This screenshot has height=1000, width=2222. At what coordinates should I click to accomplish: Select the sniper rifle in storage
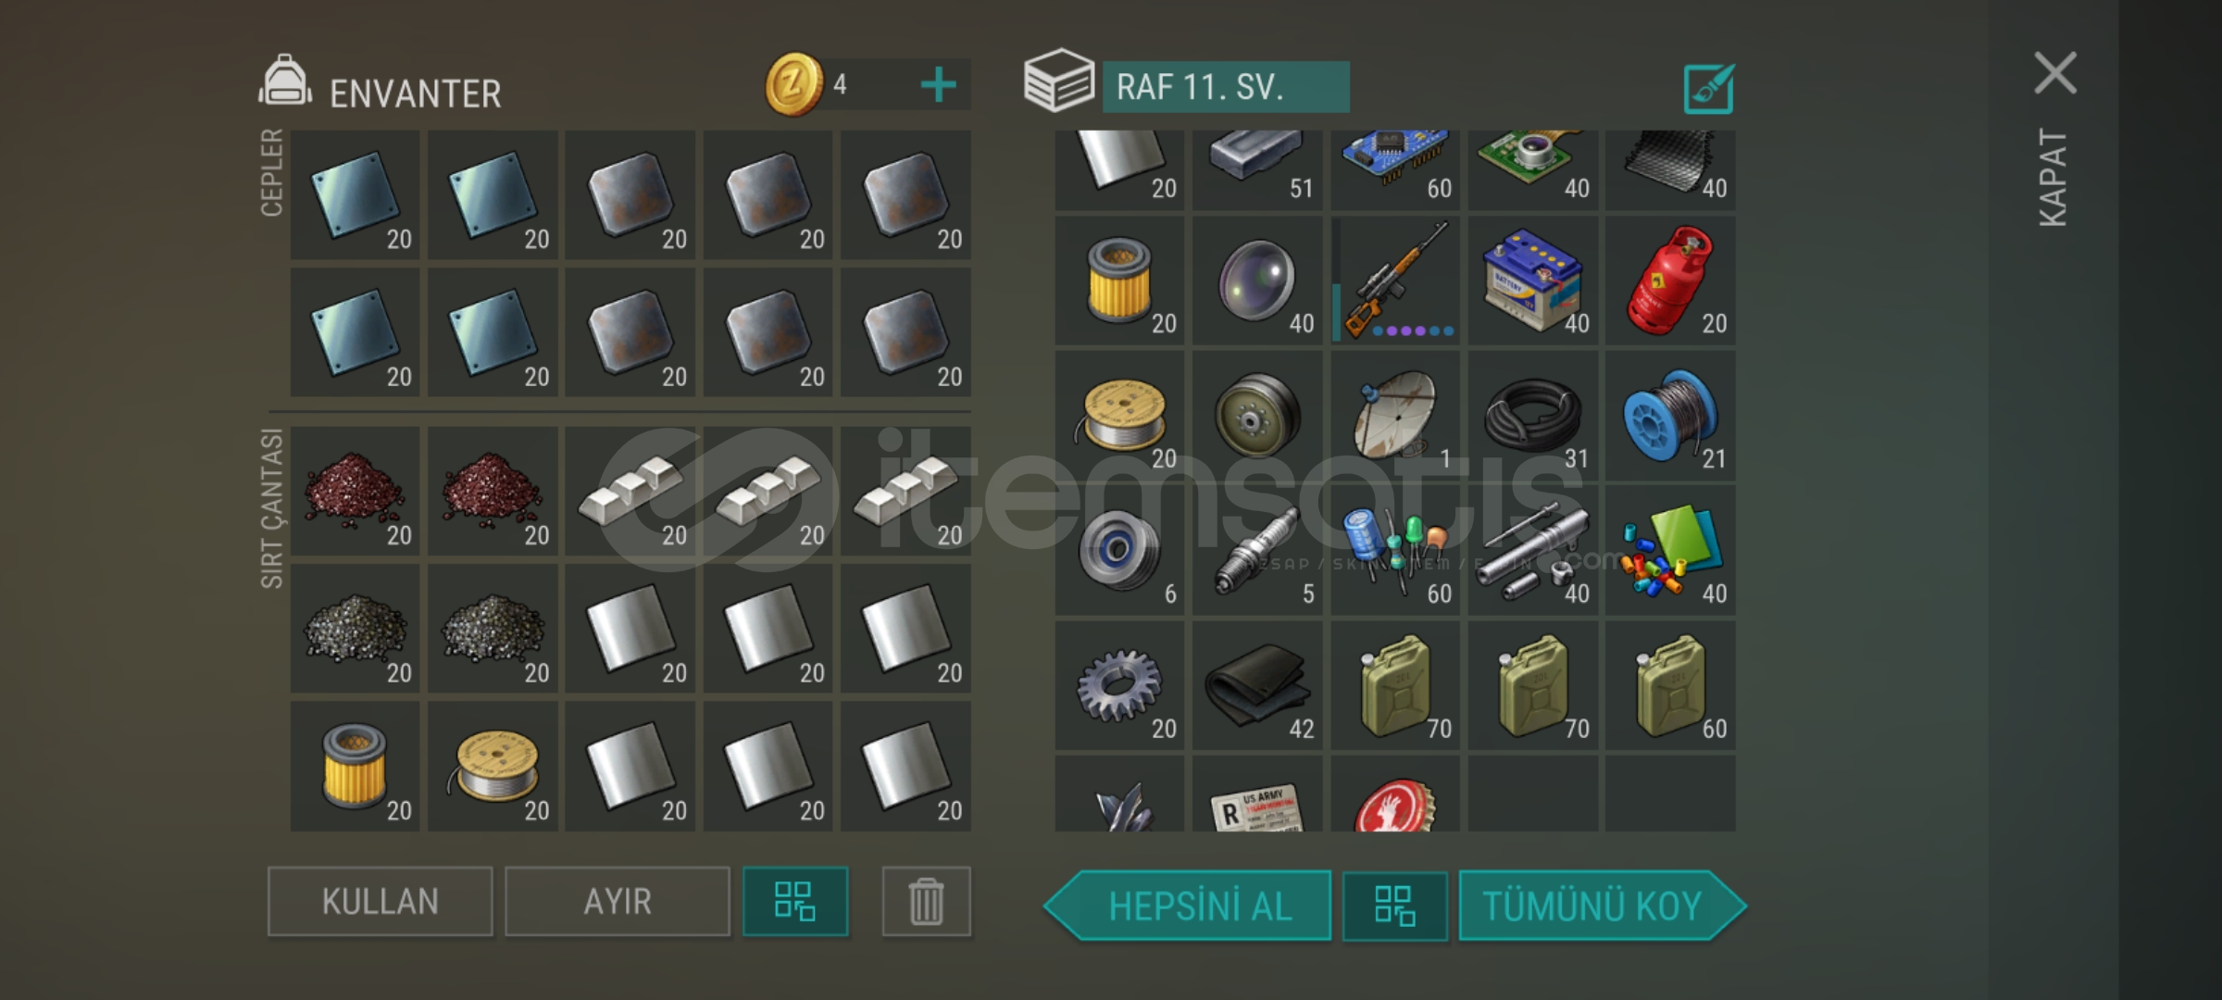1395,281
